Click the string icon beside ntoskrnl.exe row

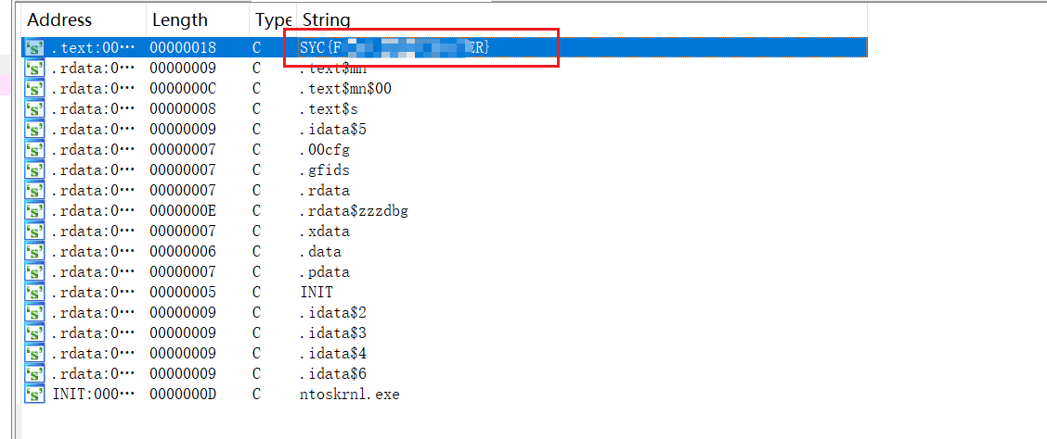[34, 395]
